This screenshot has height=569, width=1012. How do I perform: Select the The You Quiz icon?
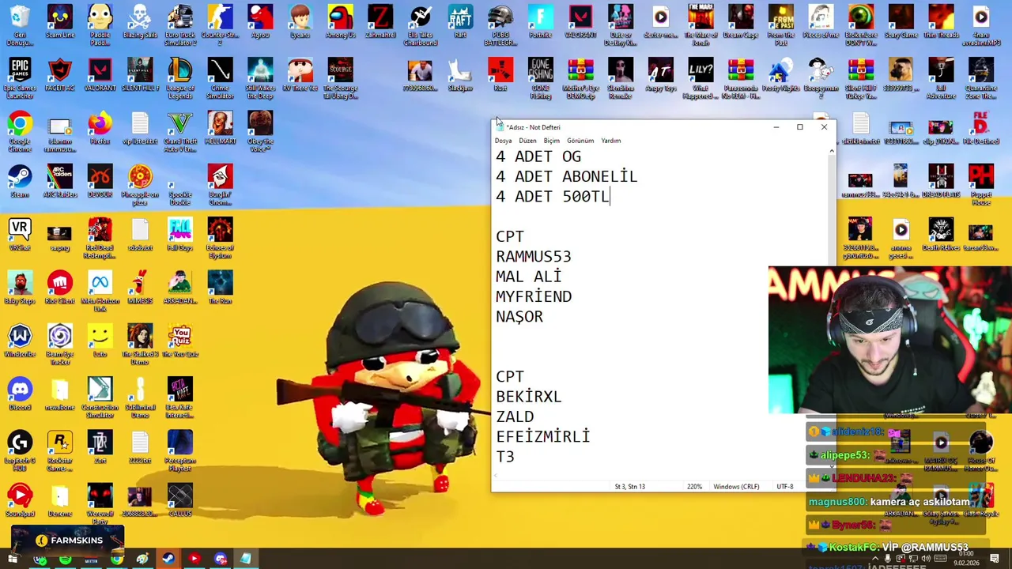[x=180, y=341]
